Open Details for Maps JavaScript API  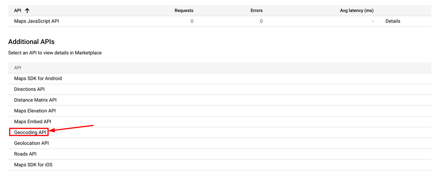pyautogui.click(x=393, y=21)
